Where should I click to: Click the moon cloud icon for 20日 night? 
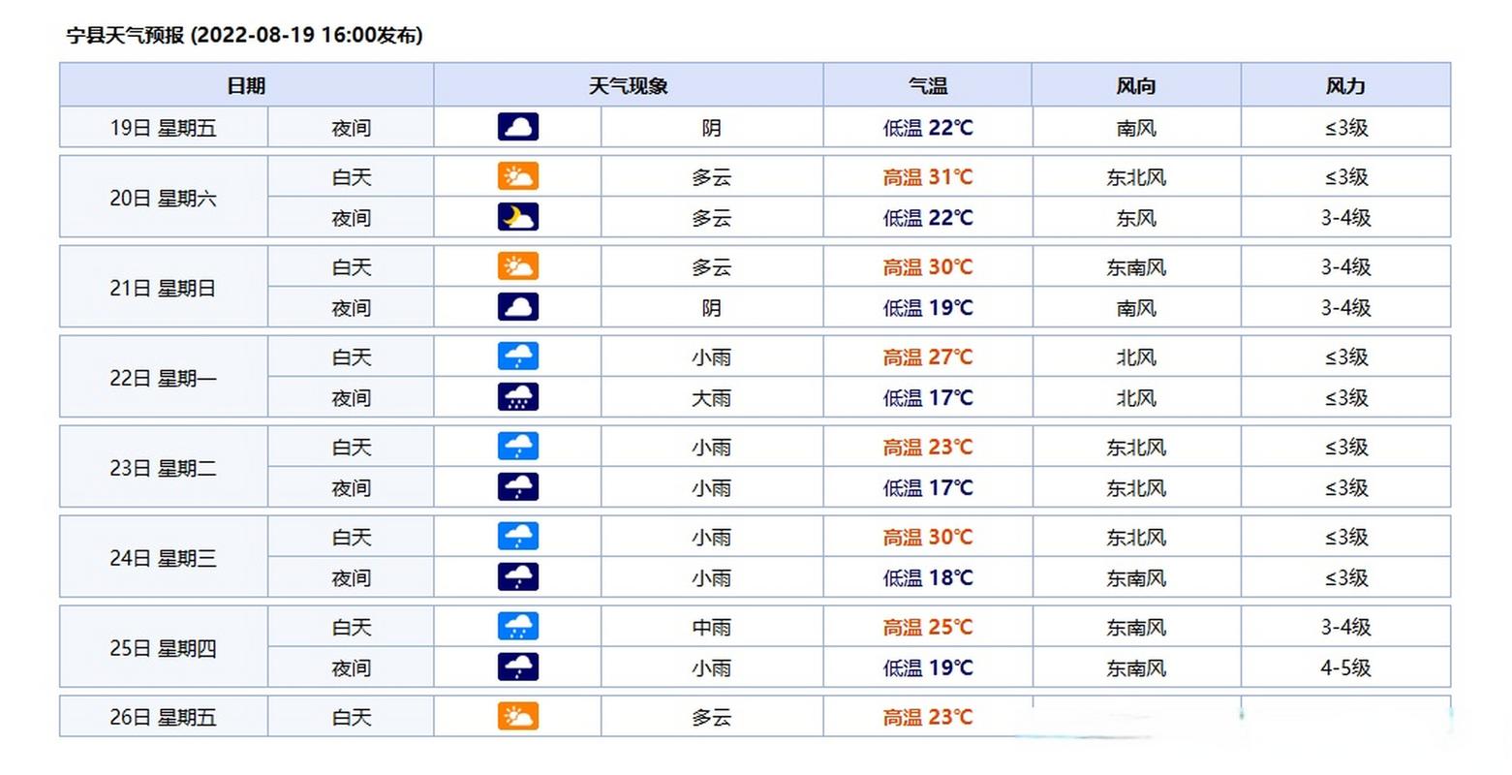pyautogui.click(x=518, y=217)
